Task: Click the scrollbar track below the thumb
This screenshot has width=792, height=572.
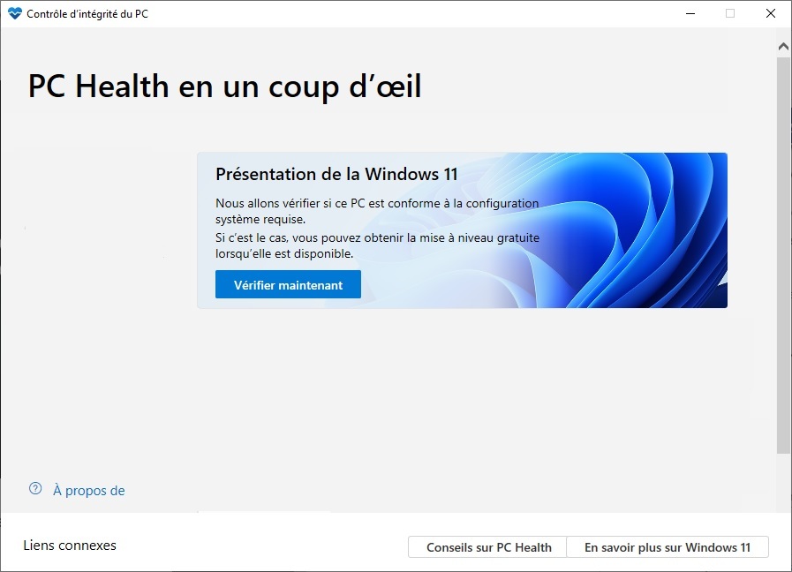Action: coord(783,482)
